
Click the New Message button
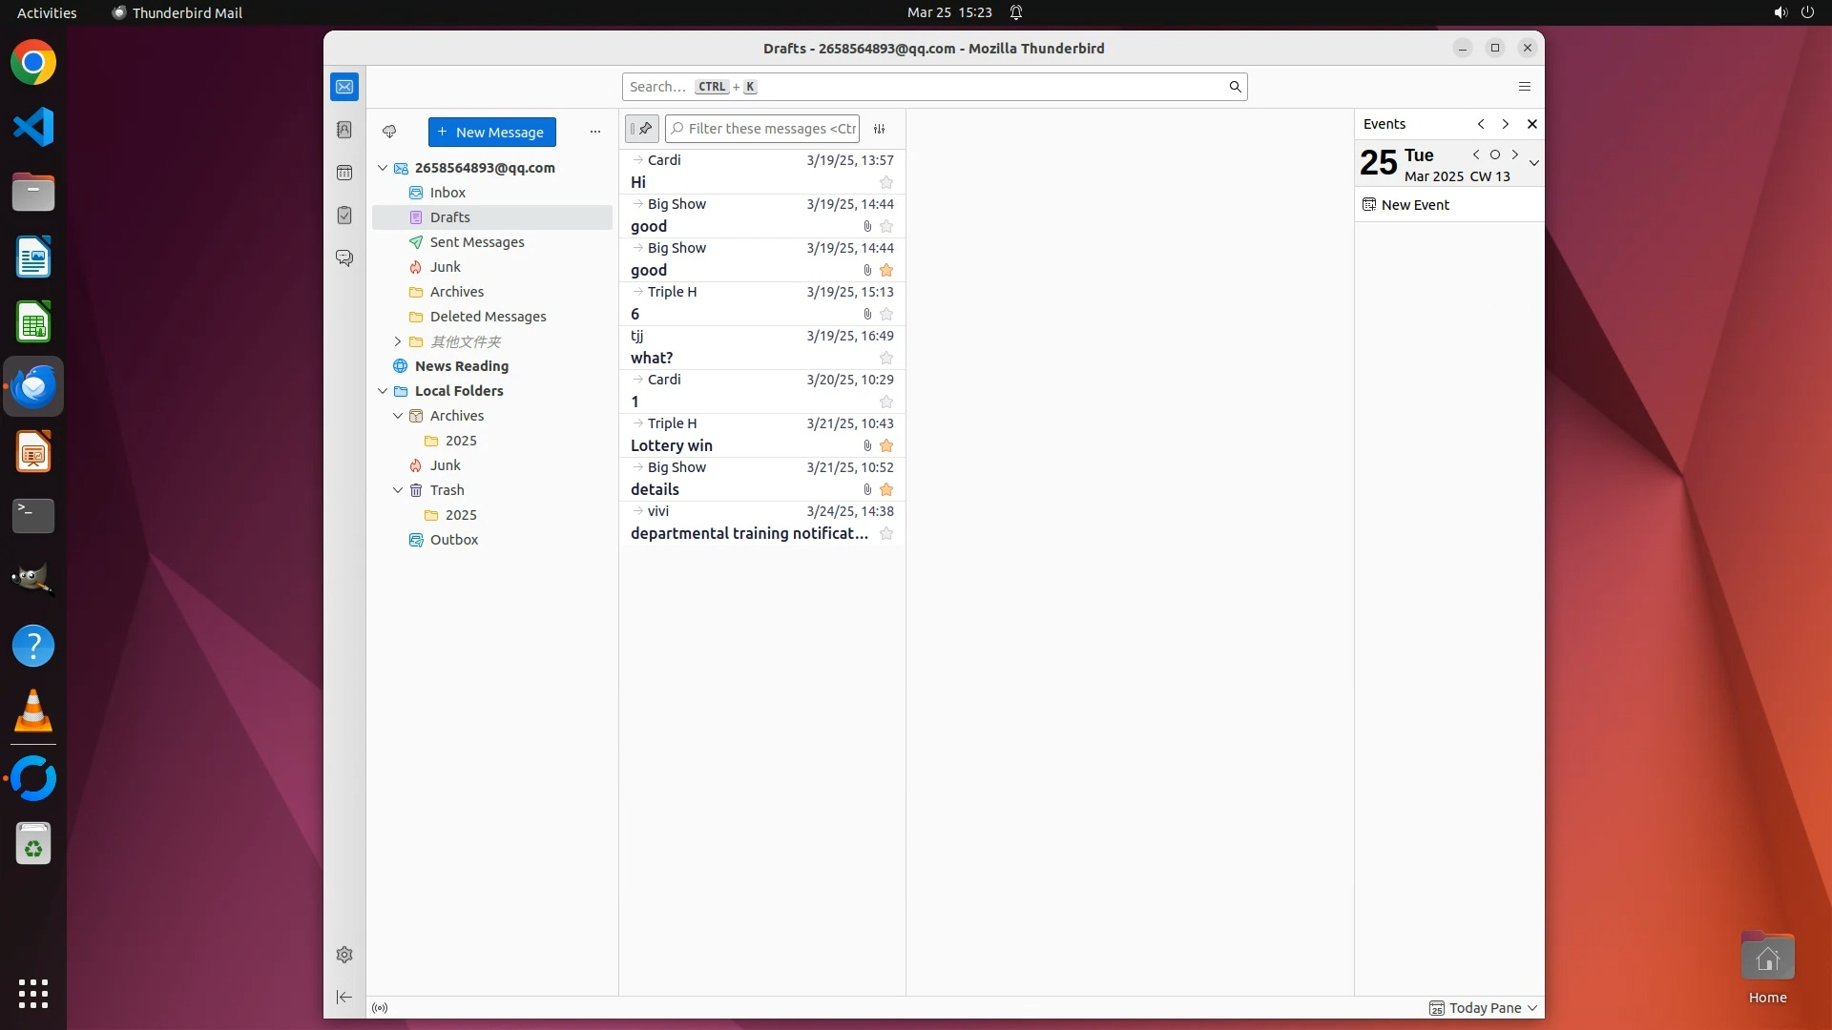click(x=491, y=133)
